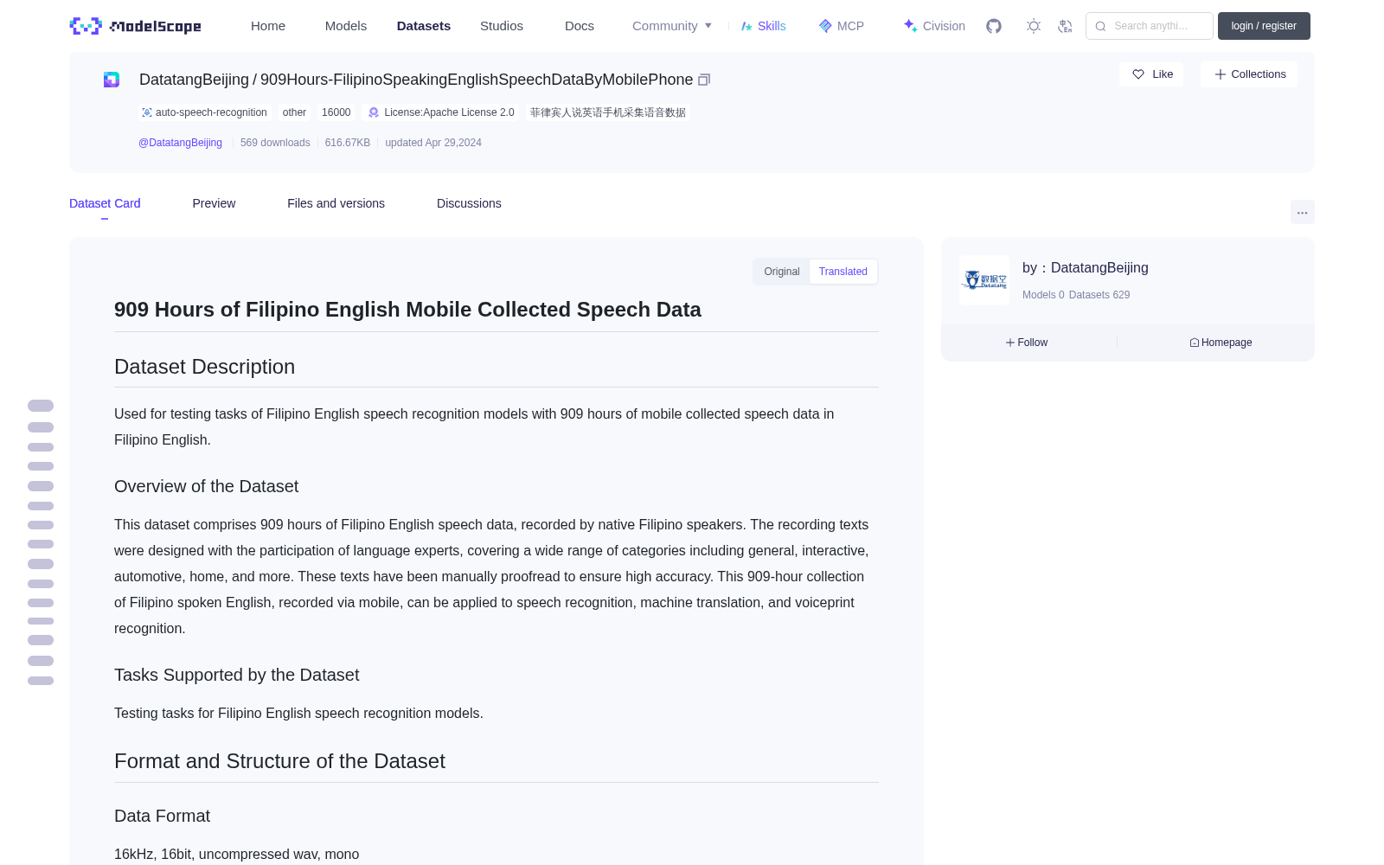Click the Civision sparkle icon

point(910,26)
